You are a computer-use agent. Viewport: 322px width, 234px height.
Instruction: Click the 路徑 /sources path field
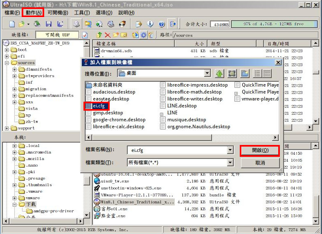245,35
